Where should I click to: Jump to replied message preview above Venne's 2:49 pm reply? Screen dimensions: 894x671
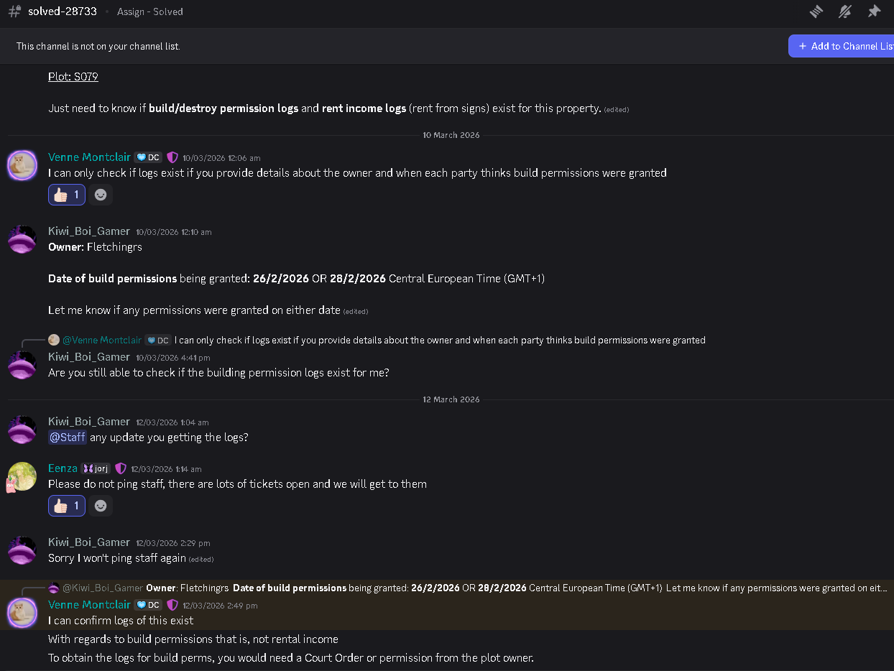(467, 588)
